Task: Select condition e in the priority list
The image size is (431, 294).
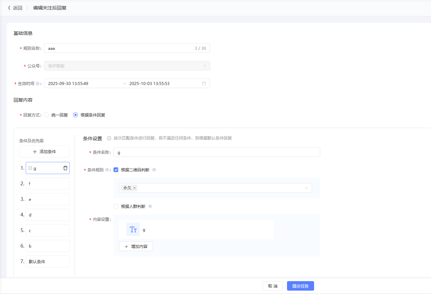Action: (x=48, y=199)
